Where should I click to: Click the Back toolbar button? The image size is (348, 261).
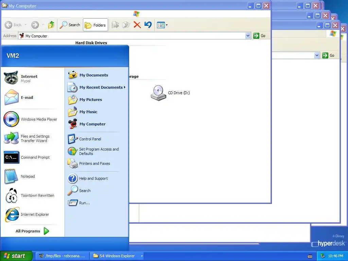(x=13, y=25)
